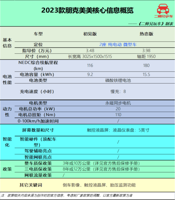
Task: Select the battery capacity value 9.2
Action: (x=90, y=74)
